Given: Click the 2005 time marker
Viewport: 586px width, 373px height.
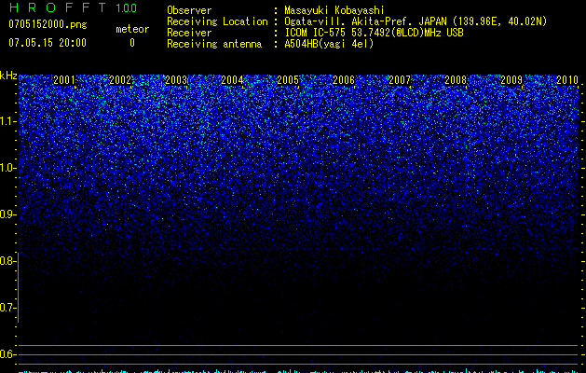Looking at the screenshot, I should click(x=288, y=80).
